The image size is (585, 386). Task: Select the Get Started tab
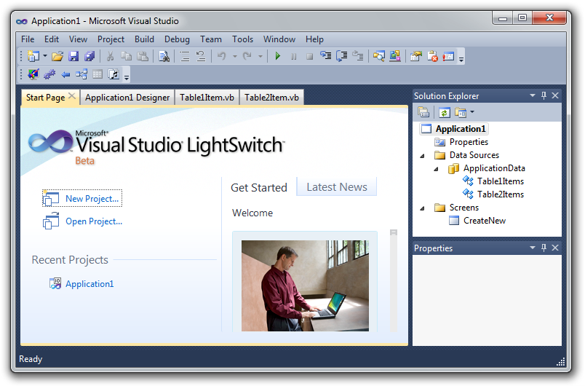pyautogui.click(x=259, y=187)
